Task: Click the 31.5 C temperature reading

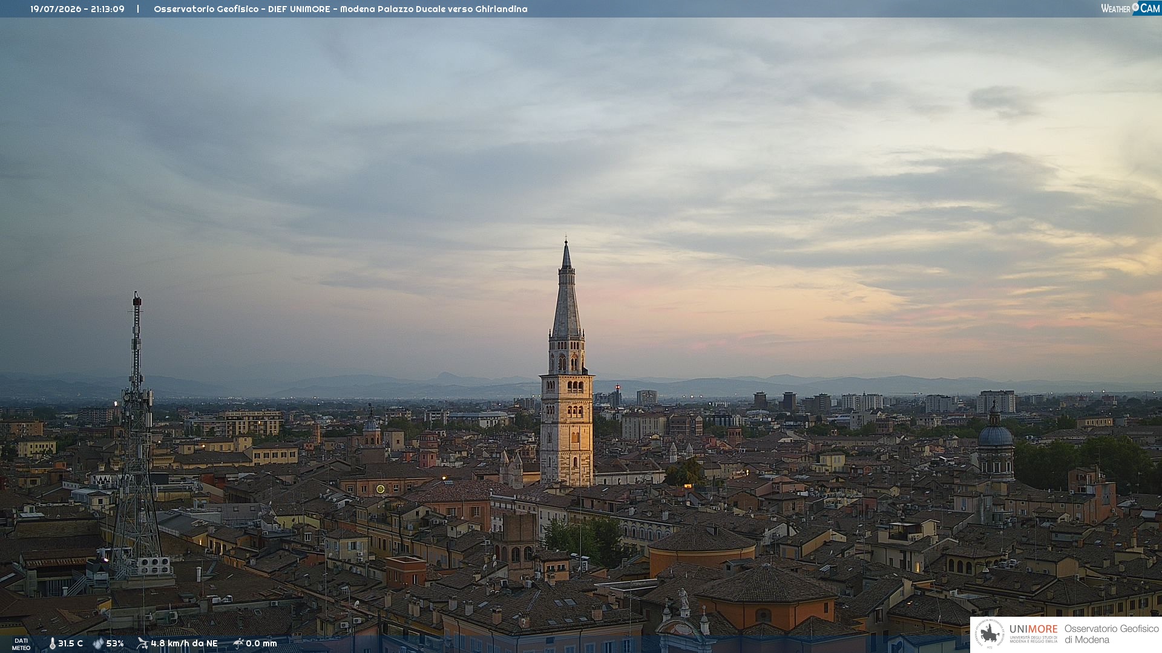Action: [x=70, y=643]
